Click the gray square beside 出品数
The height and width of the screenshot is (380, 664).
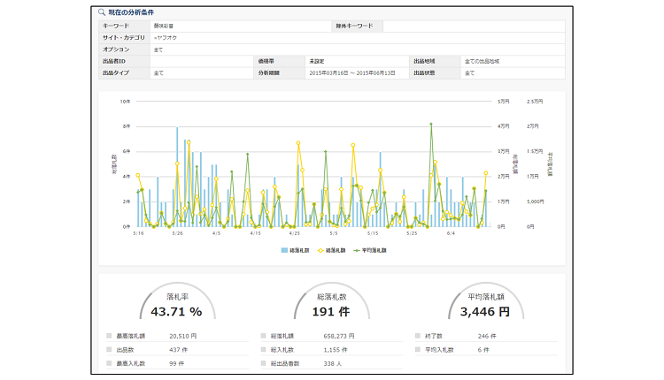click(108, 350)
